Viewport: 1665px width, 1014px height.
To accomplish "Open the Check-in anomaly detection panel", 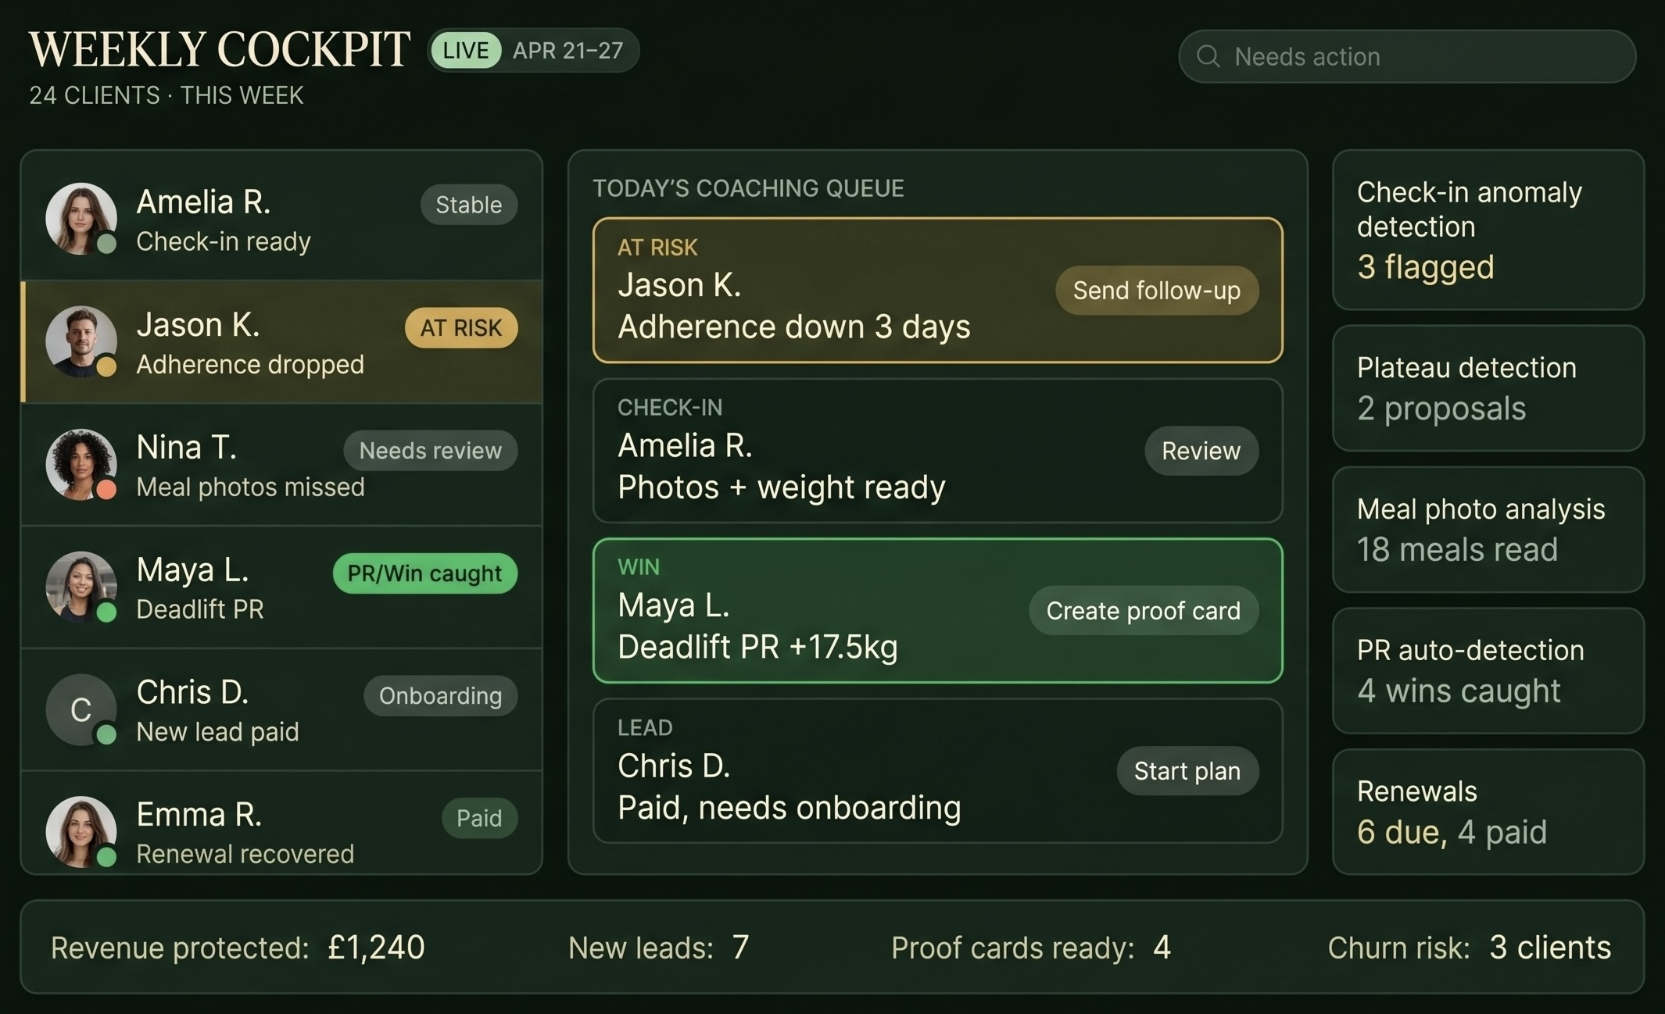I will (x=1487, y=230).
